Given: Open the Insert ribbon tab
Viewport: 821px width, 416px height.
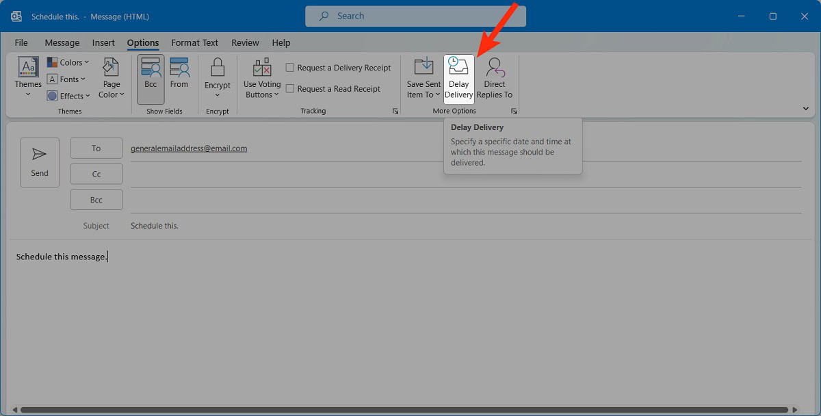Looking at the screenshot, I should [x=103, y=42].
